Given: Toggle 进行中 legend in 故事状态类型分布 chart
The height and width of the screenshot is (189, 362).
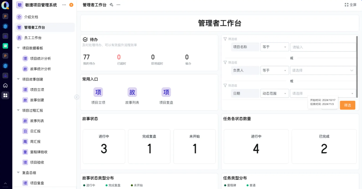Looking at the screenshot, I should 89,185.
